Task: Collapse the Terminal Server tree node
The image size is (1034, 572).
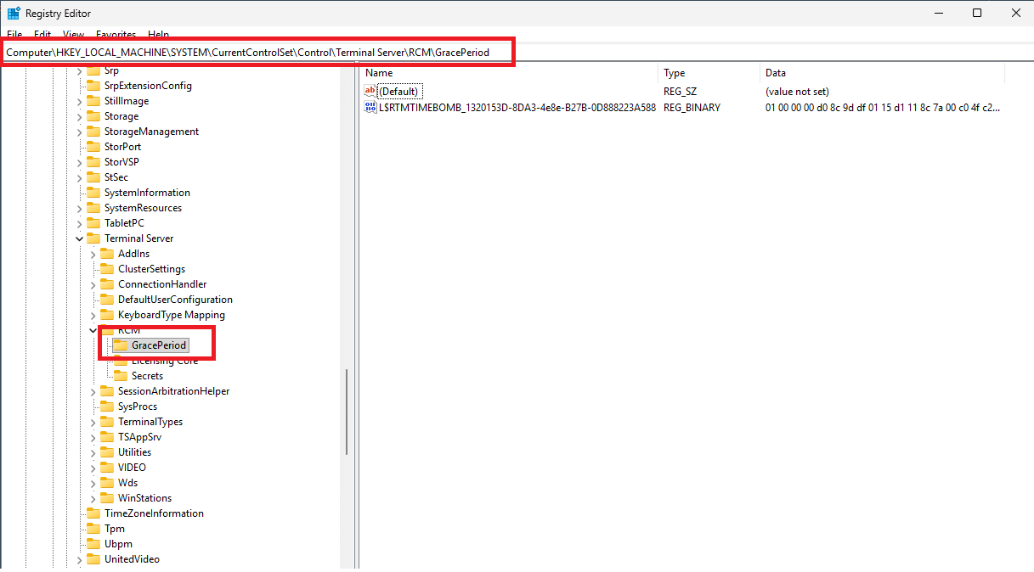Action: [80, 238]
